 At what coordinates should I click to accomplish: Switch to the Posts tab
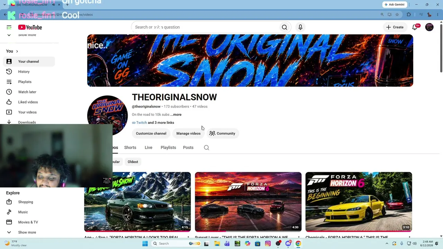coord(188,148)
